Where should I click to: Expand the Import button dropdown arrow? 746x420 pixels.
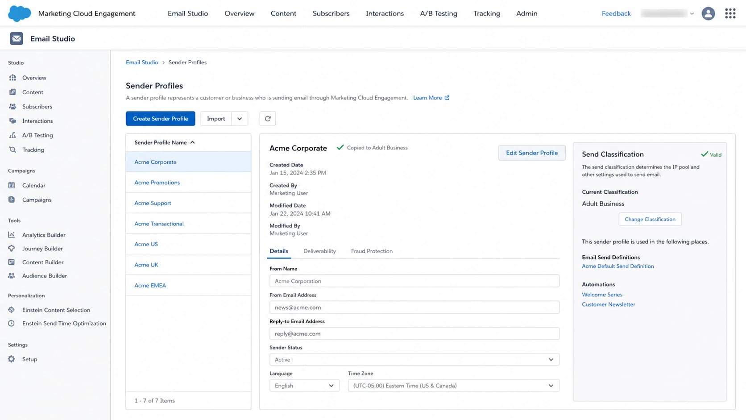pyautogui.click(x=240, y=119)
